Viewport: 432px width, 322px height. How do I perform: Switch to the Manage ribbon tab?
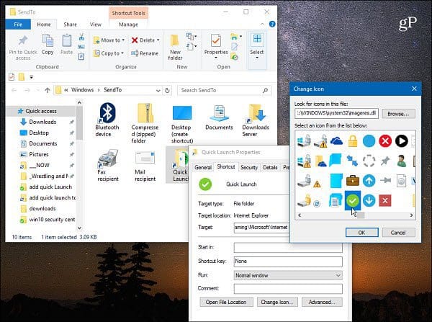pyautogui.click(x=128, y=24)
